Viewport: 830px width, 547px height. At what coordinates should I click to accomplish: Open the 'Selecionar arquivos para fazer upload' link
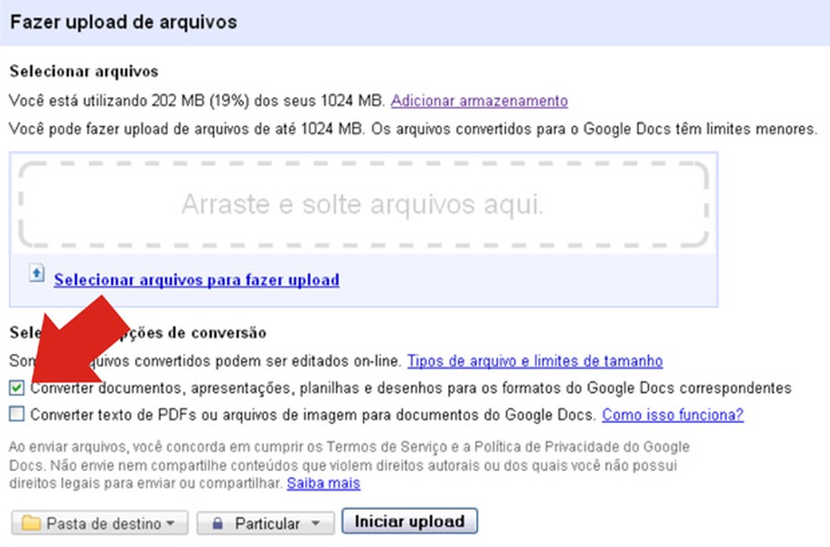pyautogui.click(x=196, y=279)
